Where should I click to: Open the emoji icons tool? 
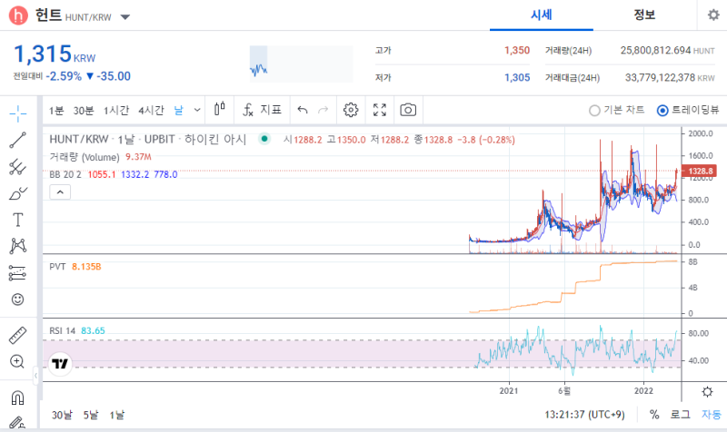click(17, 299)
